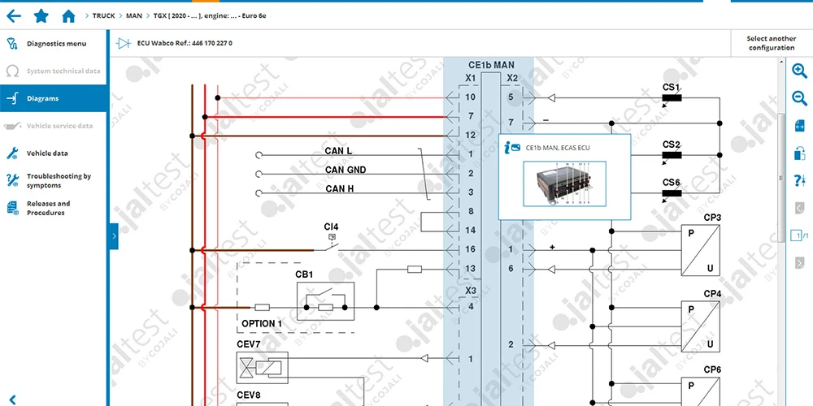Click the CI4 switch component
This screenshot has height=406, width=813.
[x=331, y=241]
